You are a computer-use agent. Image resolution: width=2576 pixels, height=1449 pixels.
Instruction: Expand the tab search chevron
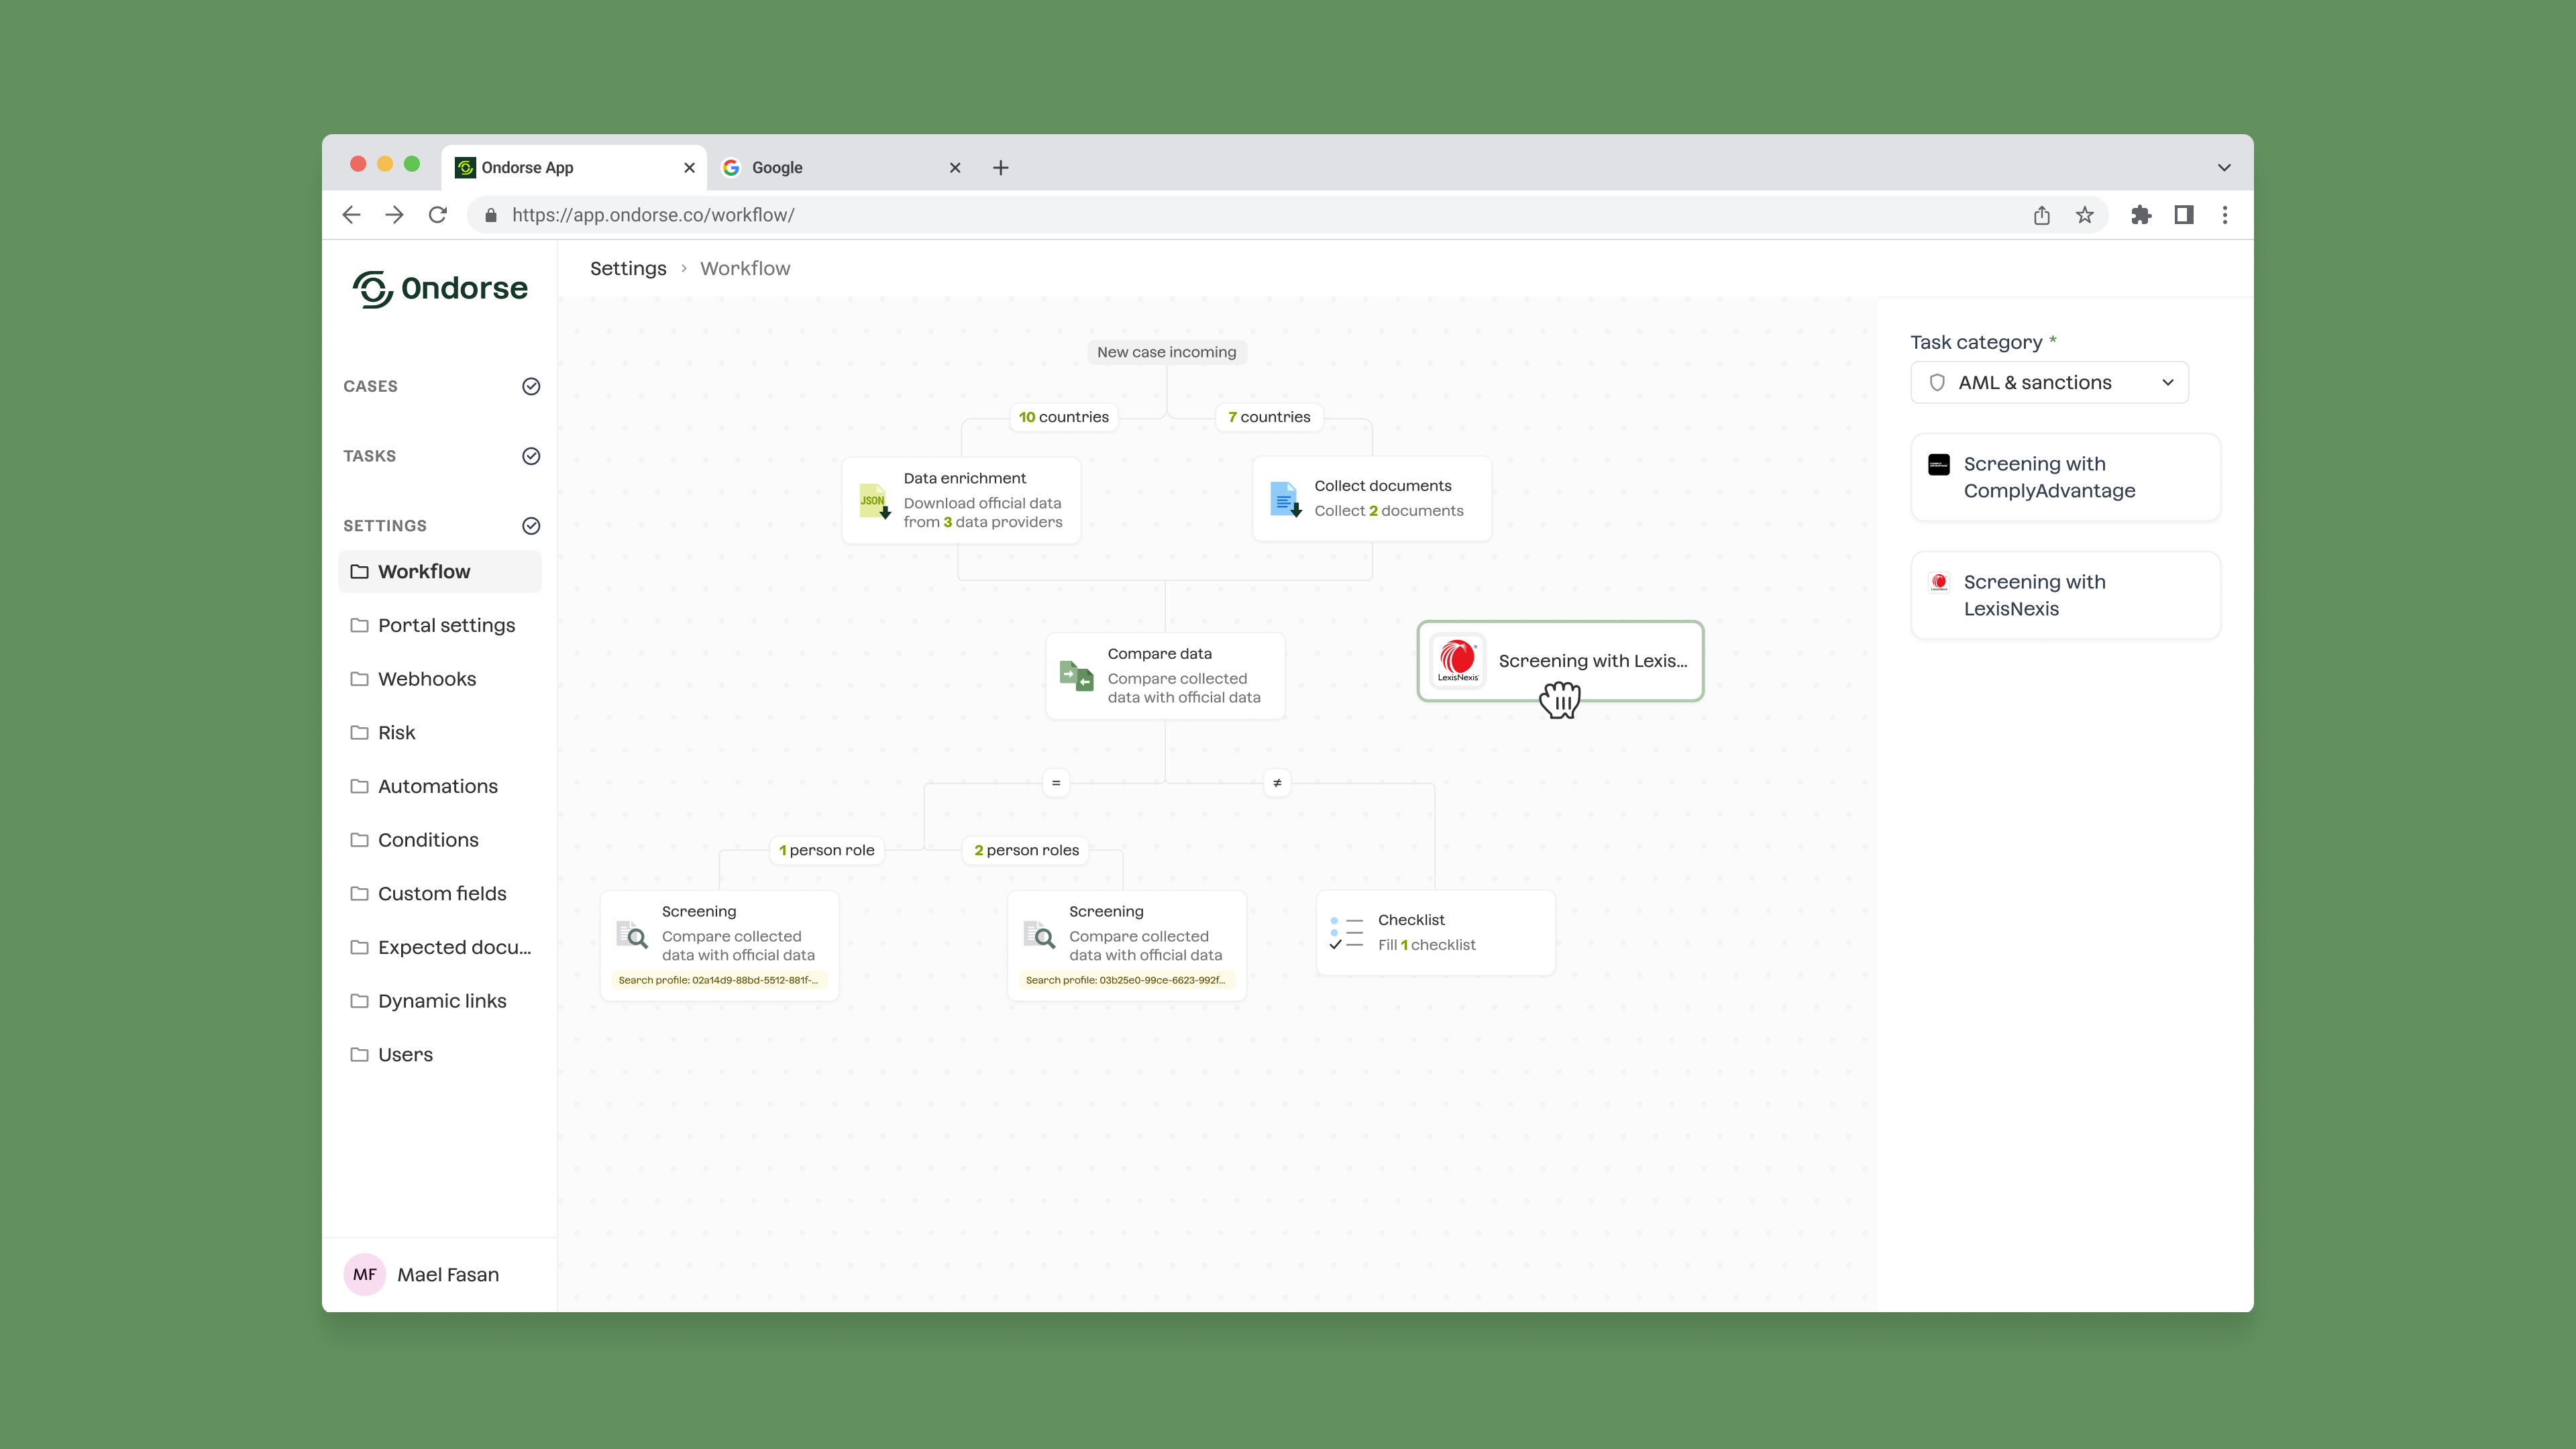coord(2224,168)
